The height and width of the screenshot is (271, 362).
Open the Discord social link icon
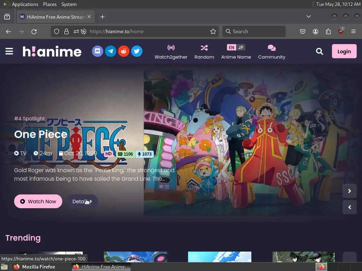coord(98,51)
